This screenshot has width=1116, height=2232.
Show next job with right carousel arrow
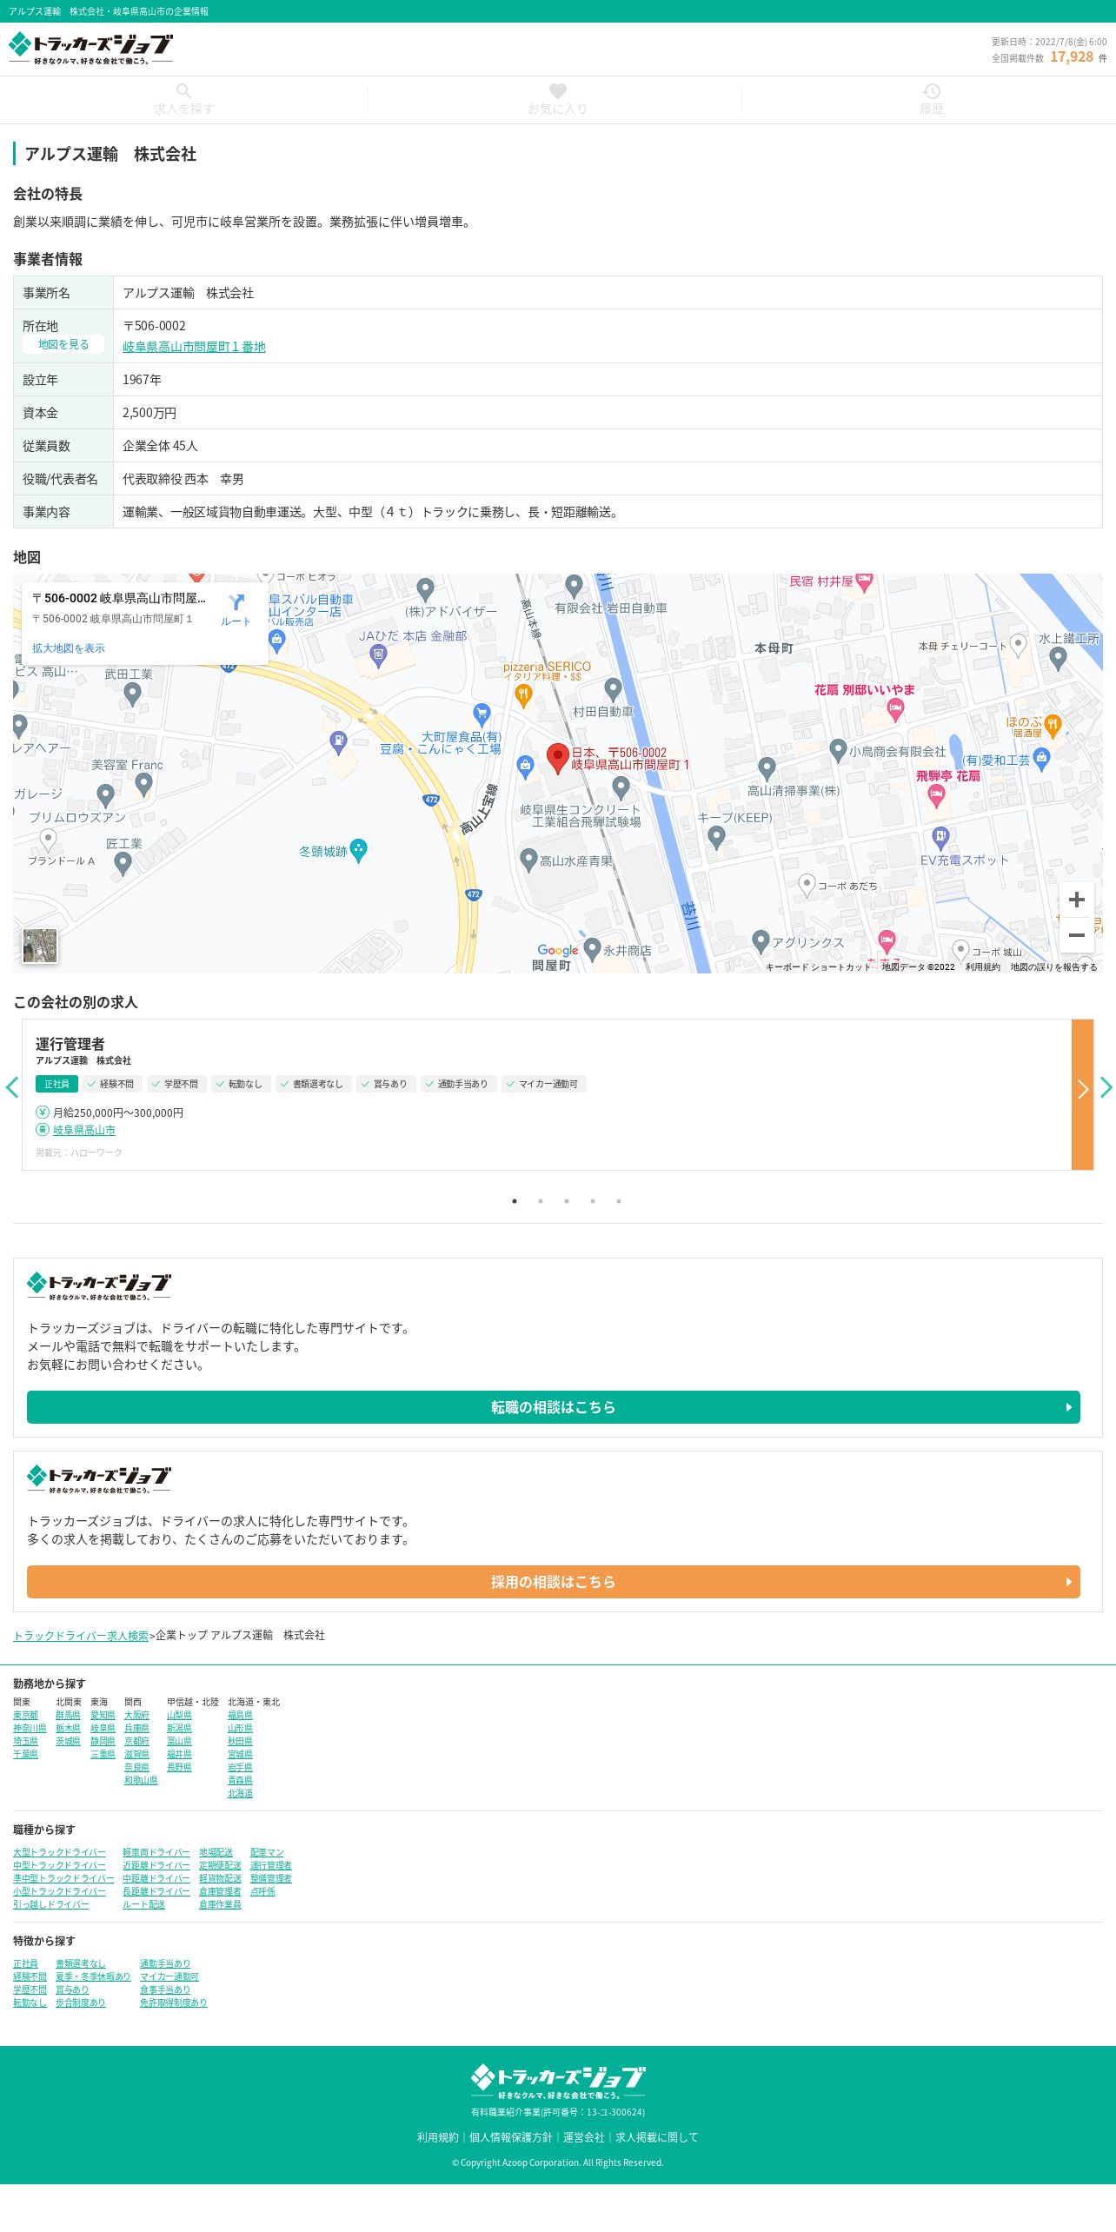click(1106, 1087)
